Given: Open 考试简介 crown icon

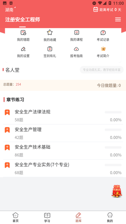Looking at the screenshot, I should (103, 49).
